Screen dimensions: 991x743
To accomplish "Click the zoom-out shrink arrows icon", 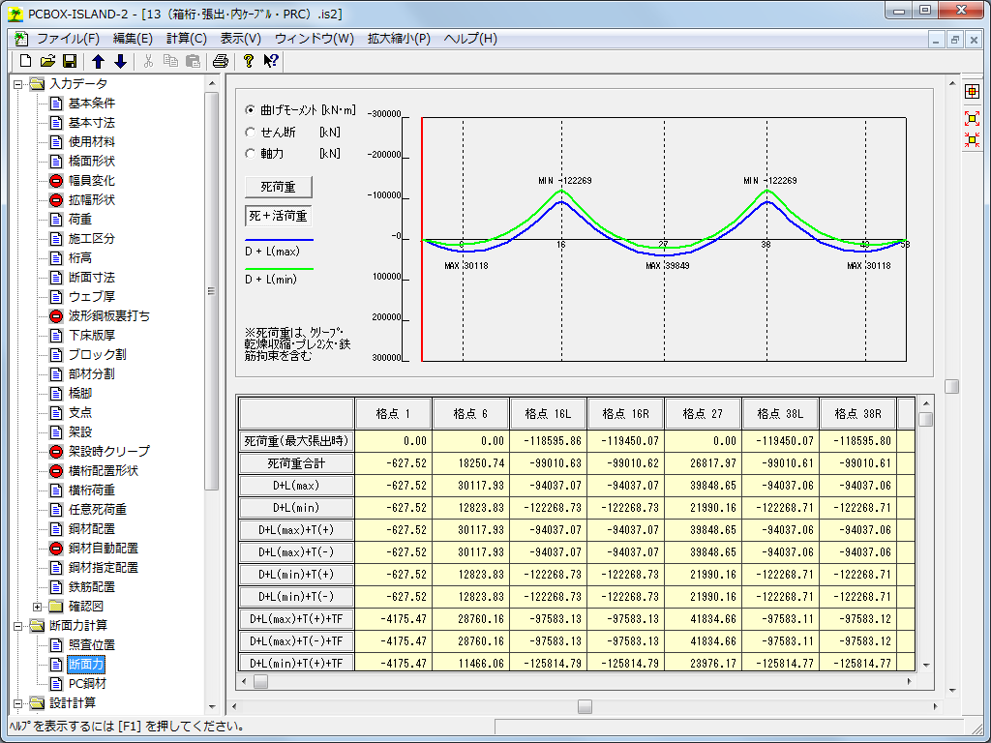I will point(972,139).
